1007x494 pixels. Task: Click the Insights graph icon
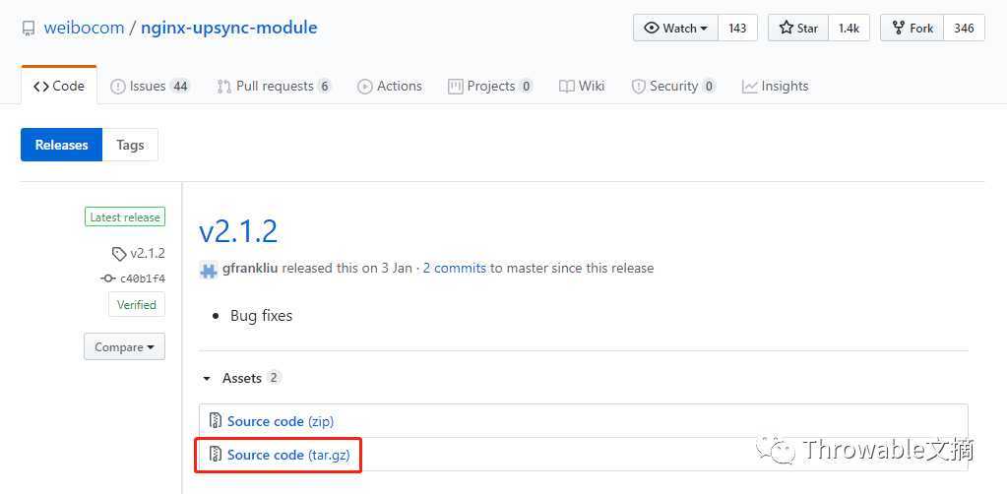click(749, 87)
